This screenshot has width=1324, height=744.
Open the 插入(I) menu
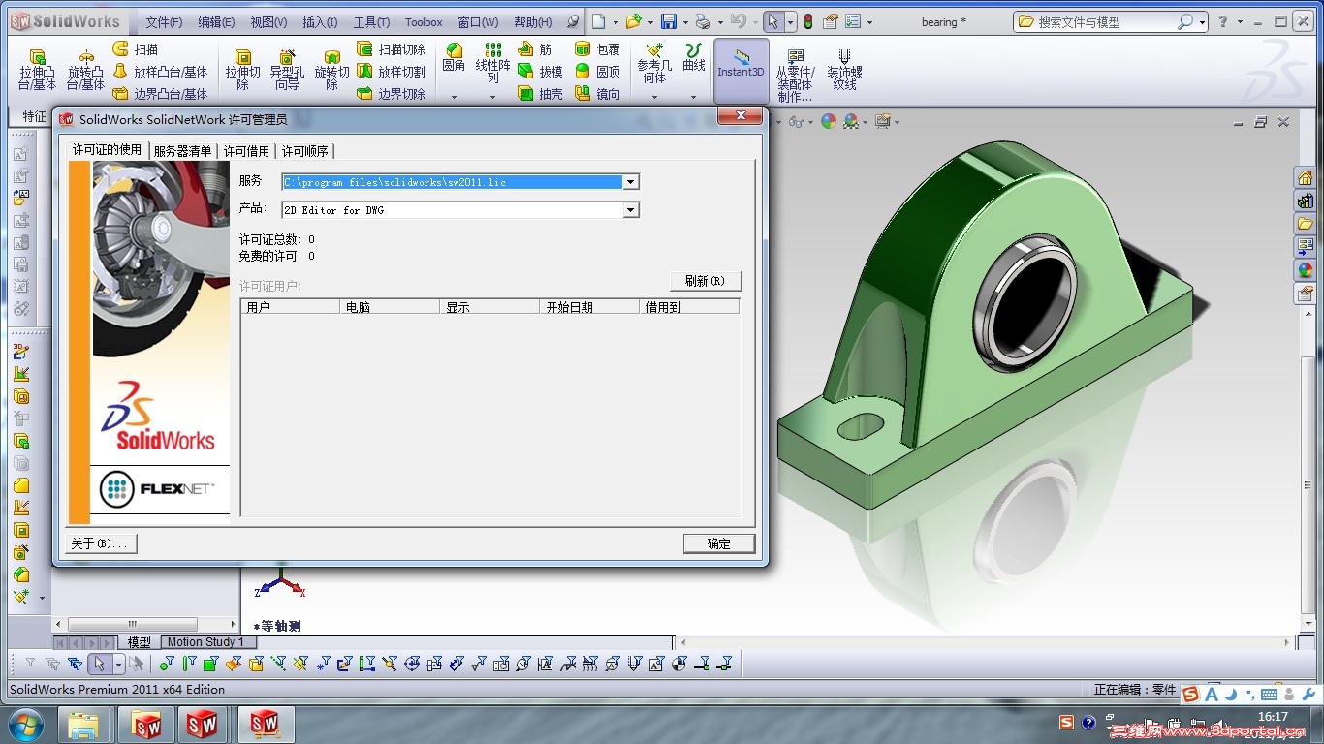click(x=320, y=22)
